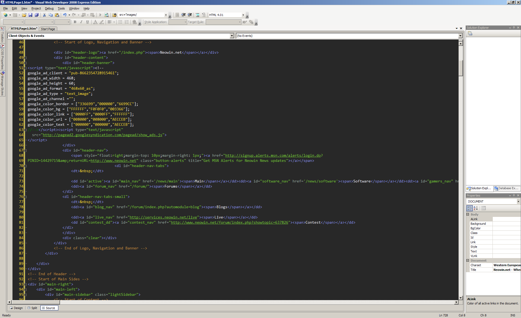The height and width of the screenshot is (318, 521).
Task: Click the Properties icon in Solution Explorer
Action: (470, 33)
